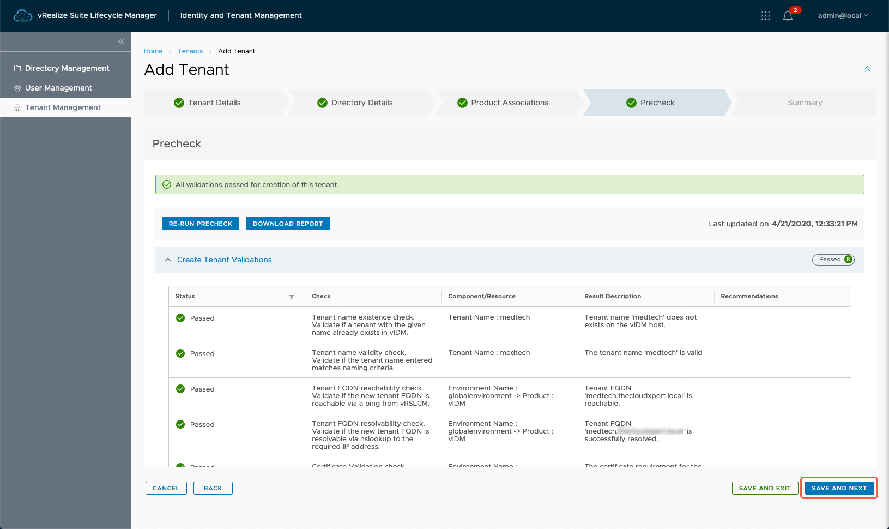Click Save and Next button

coord(839,488)
